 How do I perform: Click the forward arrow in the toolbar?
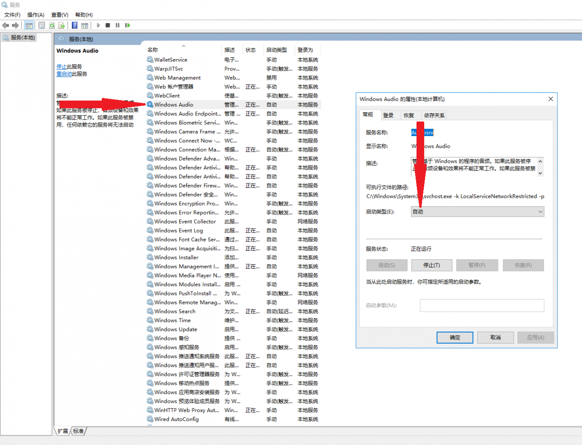[x=15, y=25]
